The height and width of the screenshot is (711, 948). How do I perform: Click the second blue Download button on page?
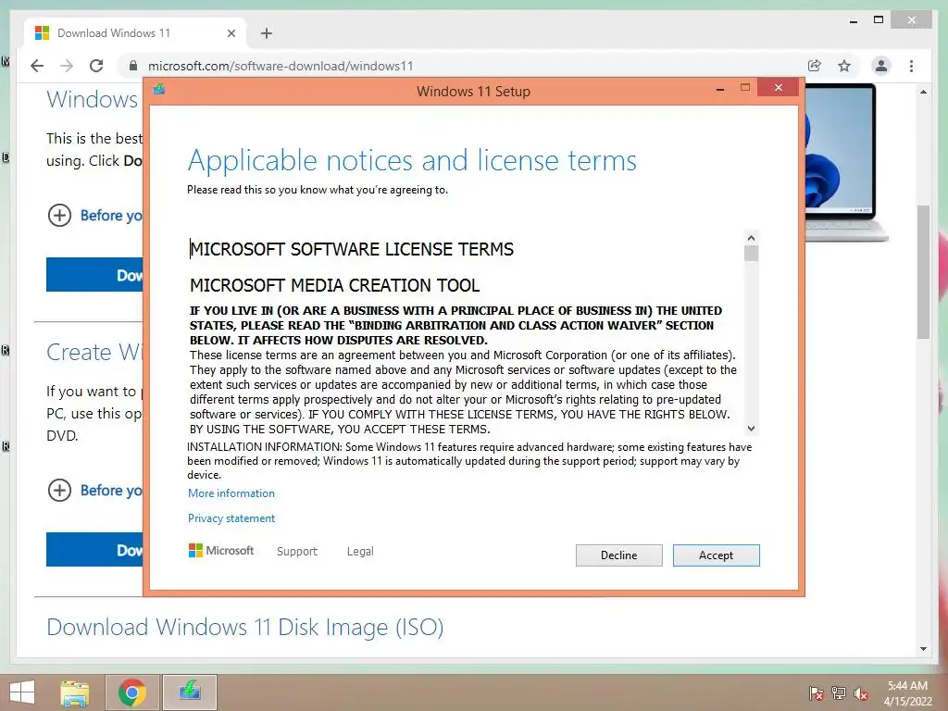95,550
